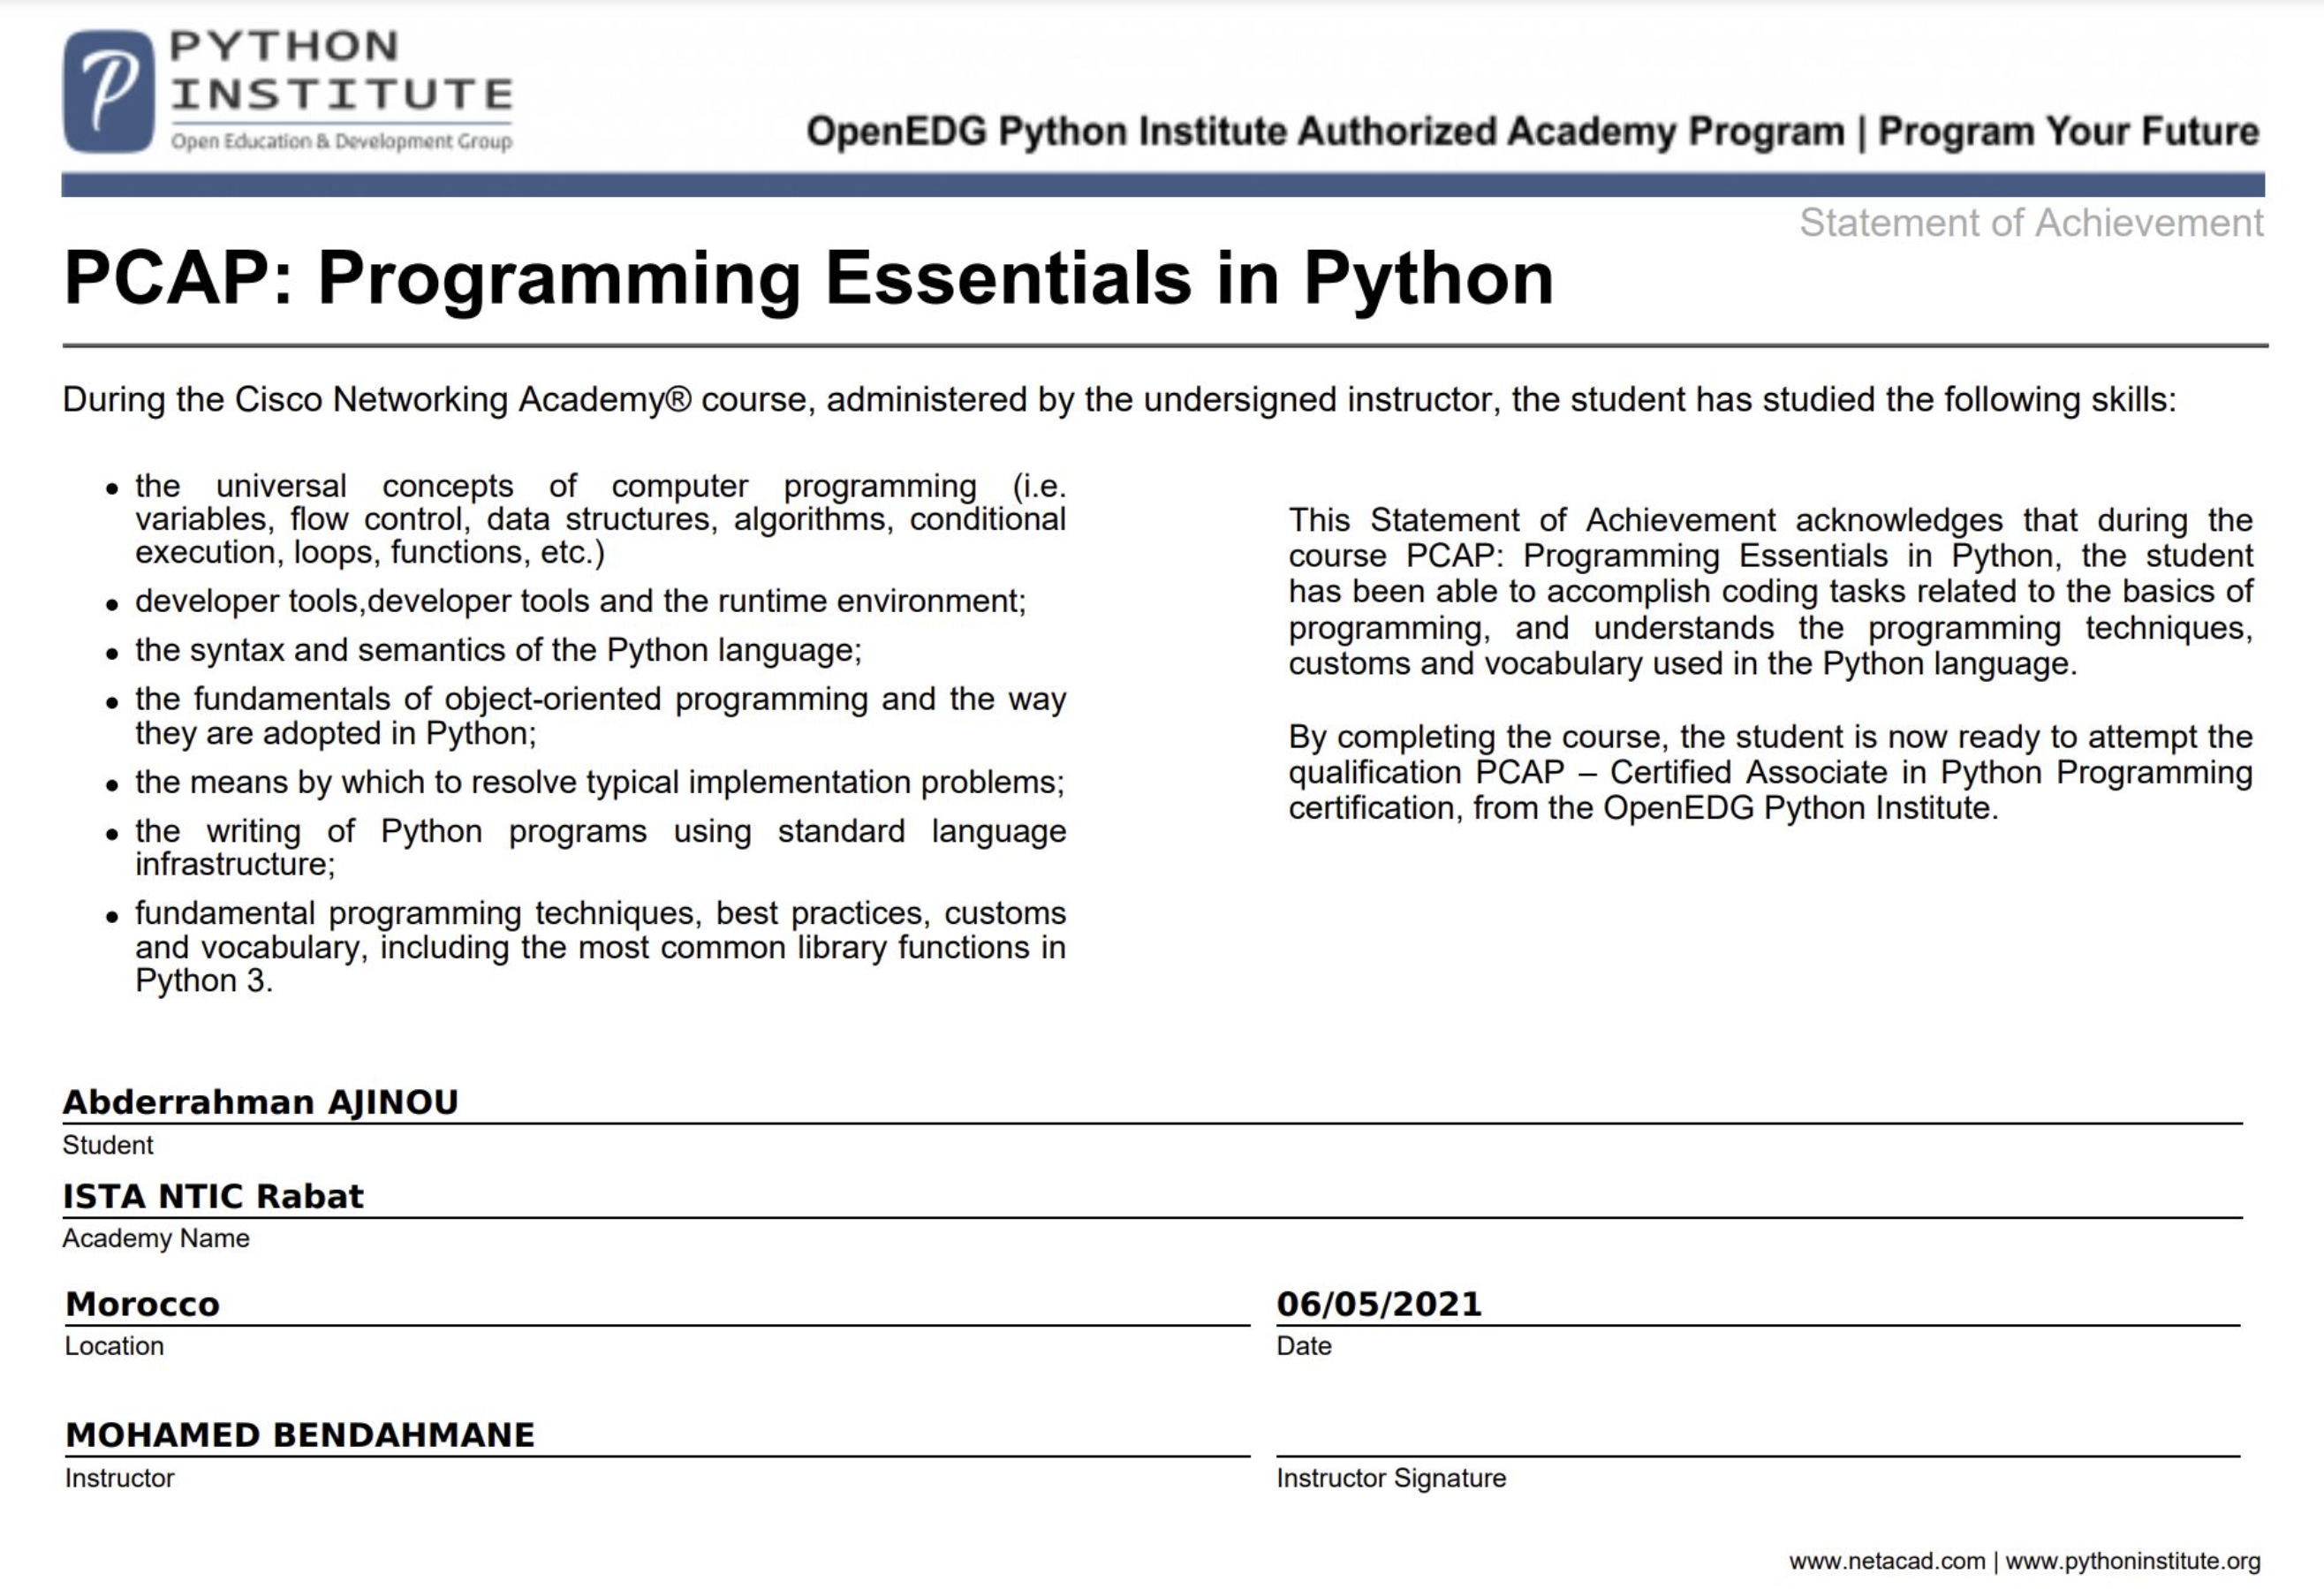Click the academy name 'ISTA NTIC Rabat'
Image resolution: width=2324 pixels, height=1589 pixels.
click(213, 1196)
